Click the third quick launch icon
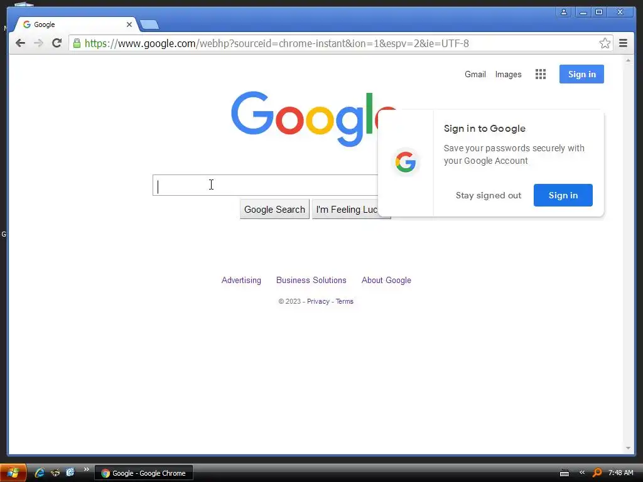The width and height of the screenshot is (643, 482). [70, 473]
